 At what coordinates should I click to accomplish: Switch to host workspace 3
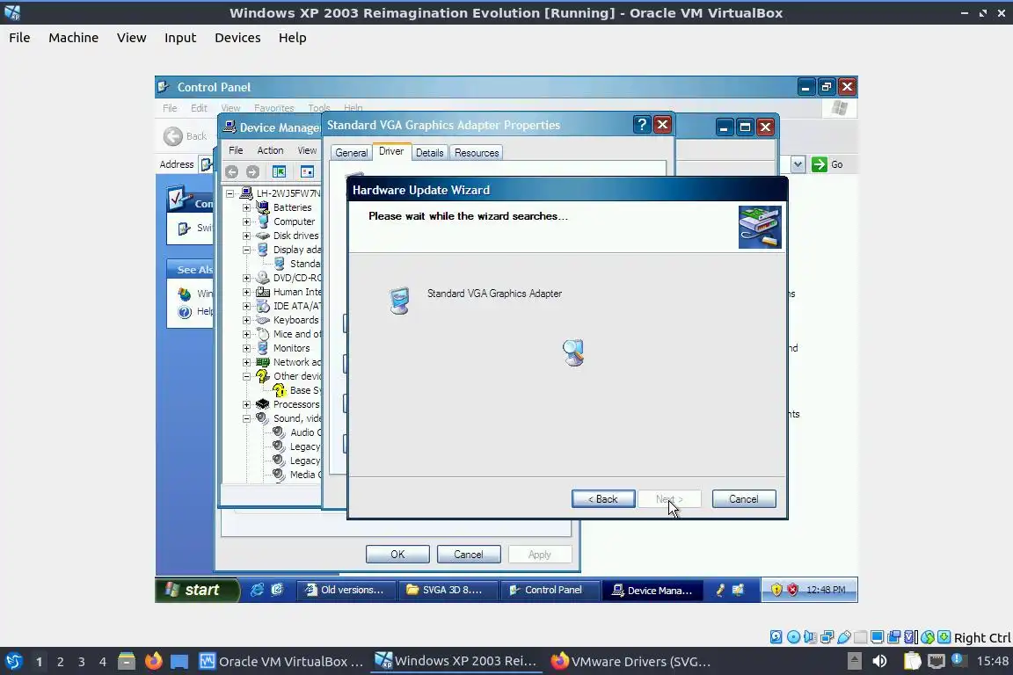[x=82, y=662]
